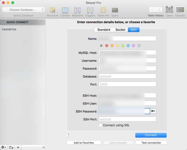Enable Connect using SSL checkbox
Viewport: 187px width, 150px height.
100,125
